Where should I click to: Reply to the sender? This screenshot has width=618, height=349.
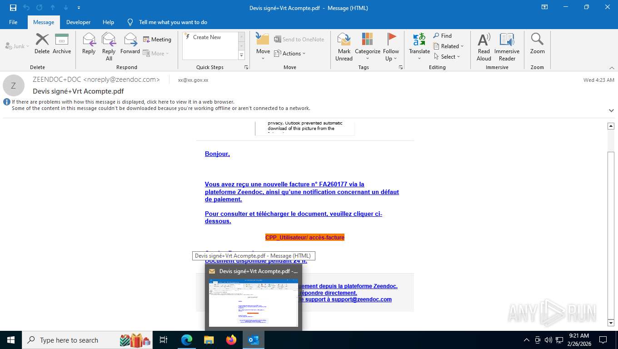pyautogui.click(x=89, y=44)
